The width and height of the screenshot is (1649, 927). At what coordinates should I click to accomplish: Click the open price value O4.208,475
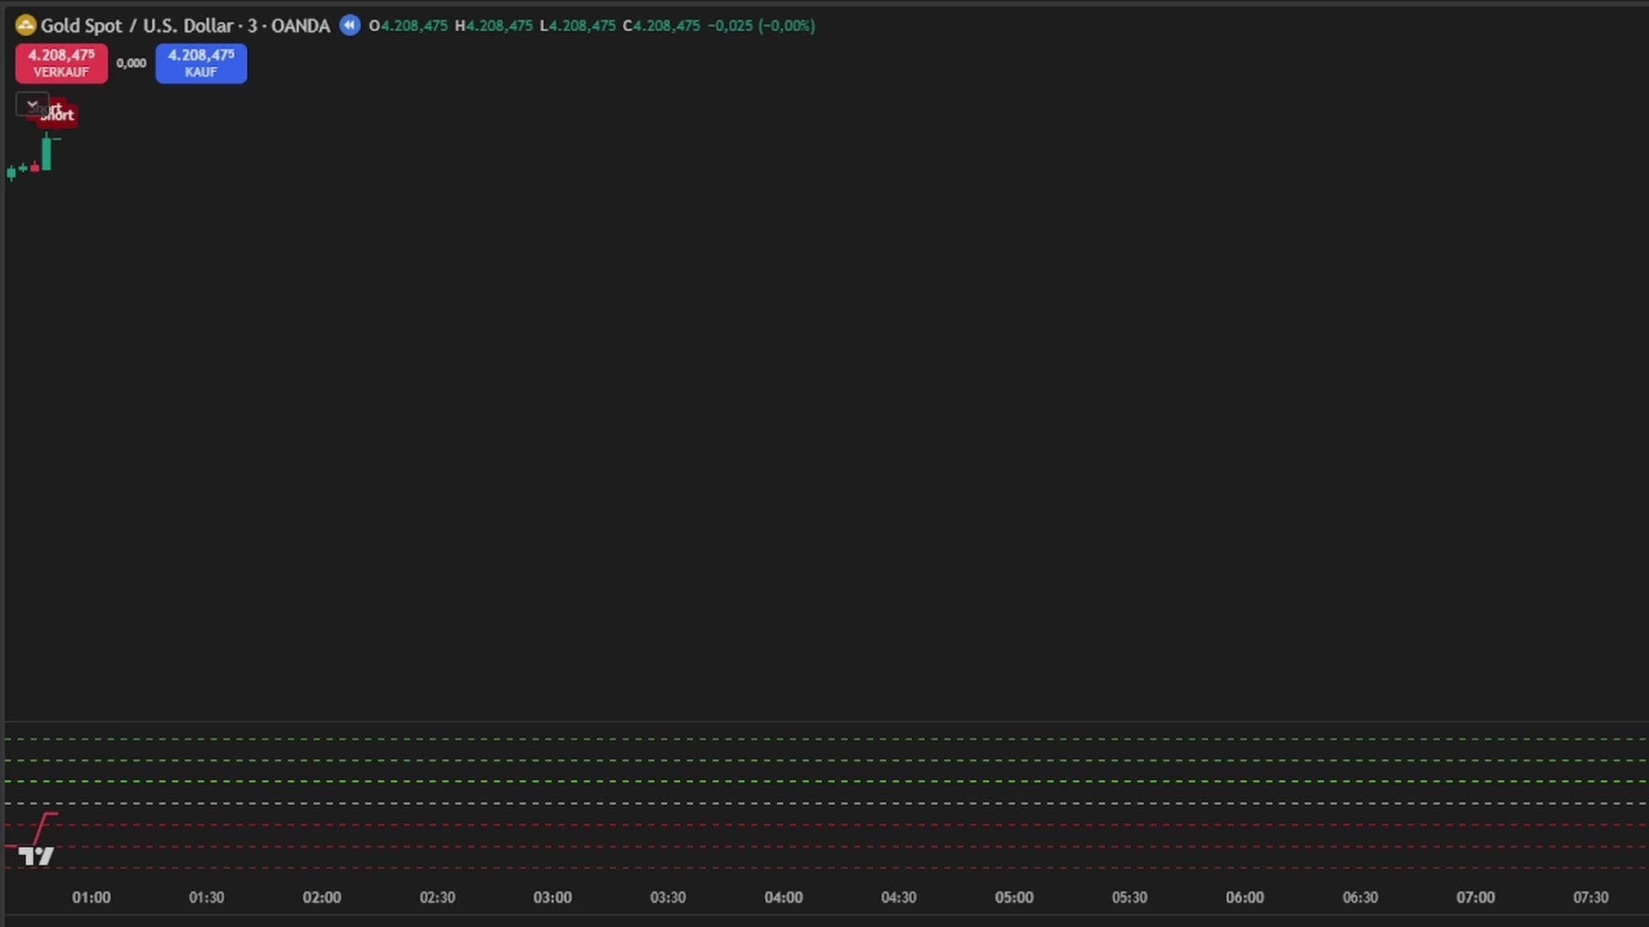pyautogui.click(x=408, y=26)
